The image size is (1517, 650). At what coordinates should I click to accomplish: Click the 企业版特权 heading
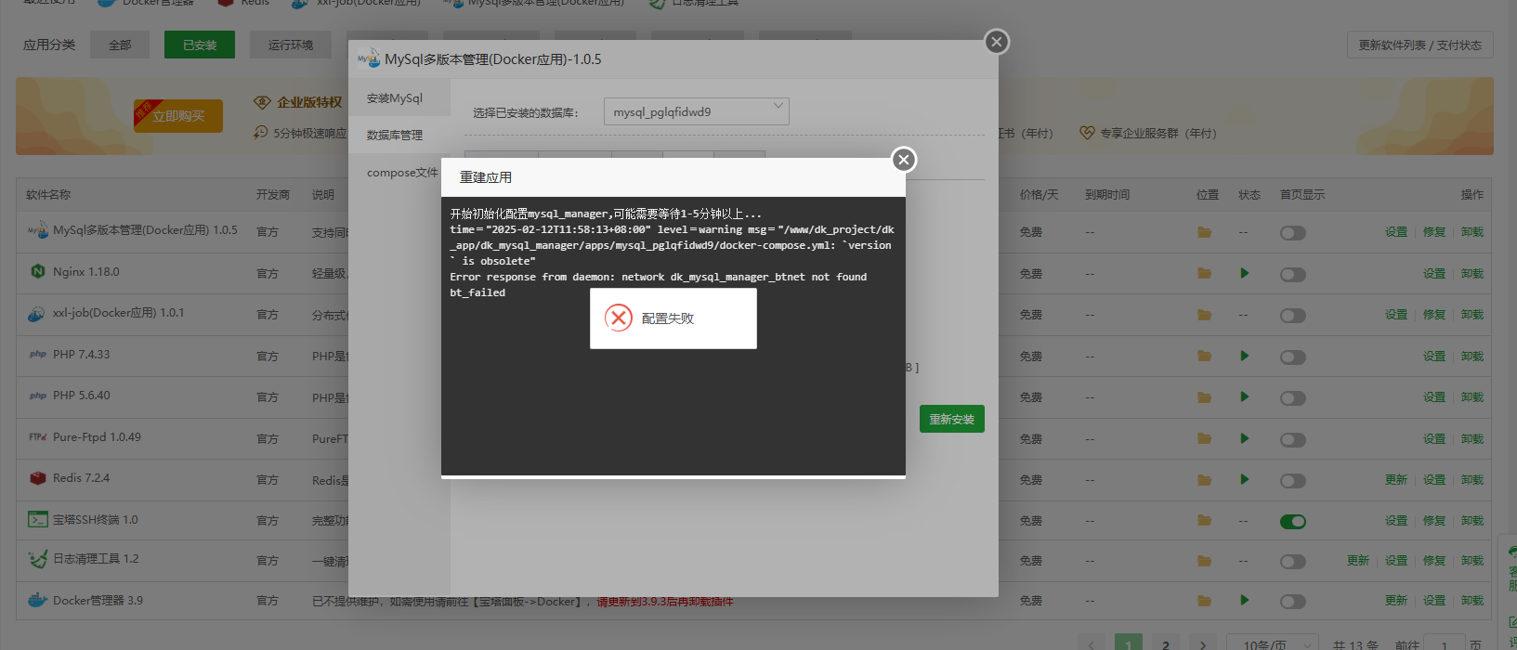(309, 102)
